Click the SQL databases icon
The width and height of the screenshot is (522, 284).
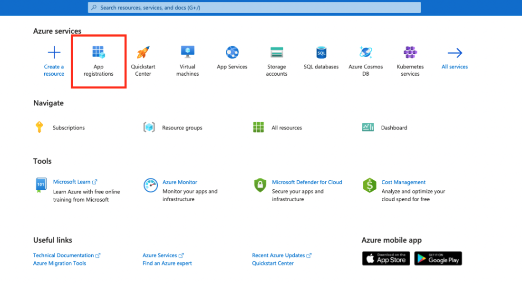coord(321,52)
